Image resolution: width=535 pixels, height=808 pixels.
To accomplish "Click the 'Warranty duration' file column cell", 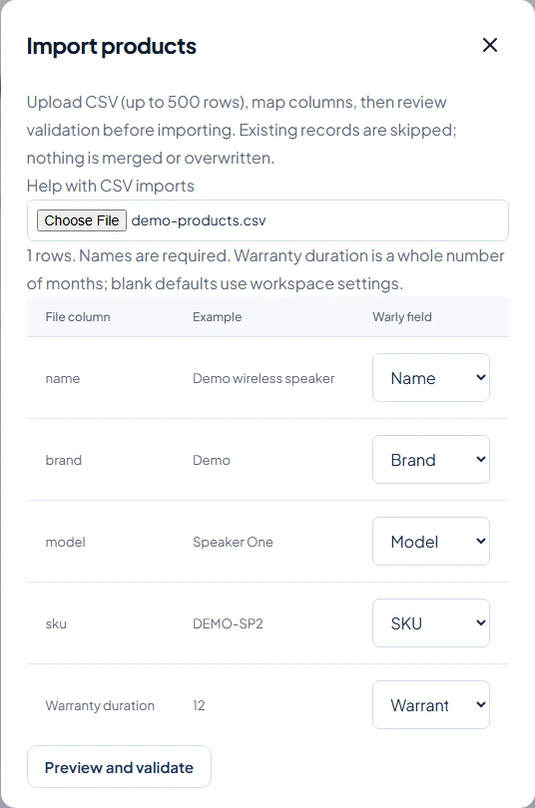I will click(x=100, y=705).
